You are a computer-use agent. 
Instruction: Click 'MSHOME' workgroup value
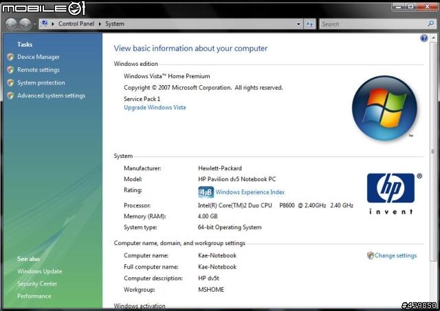pyautogui.click(x=211, y=290)
